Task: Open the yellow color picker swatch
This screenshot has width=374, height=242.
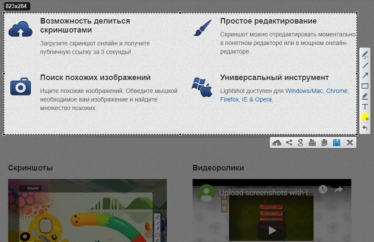Action: (365, 117)
